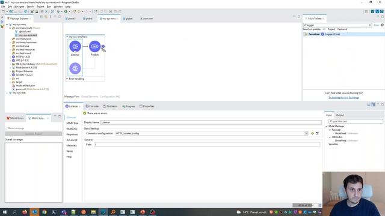Screen dimensions: 385x216
Task: Switch to the pom.xml editor tab
Action: [147, 19]
